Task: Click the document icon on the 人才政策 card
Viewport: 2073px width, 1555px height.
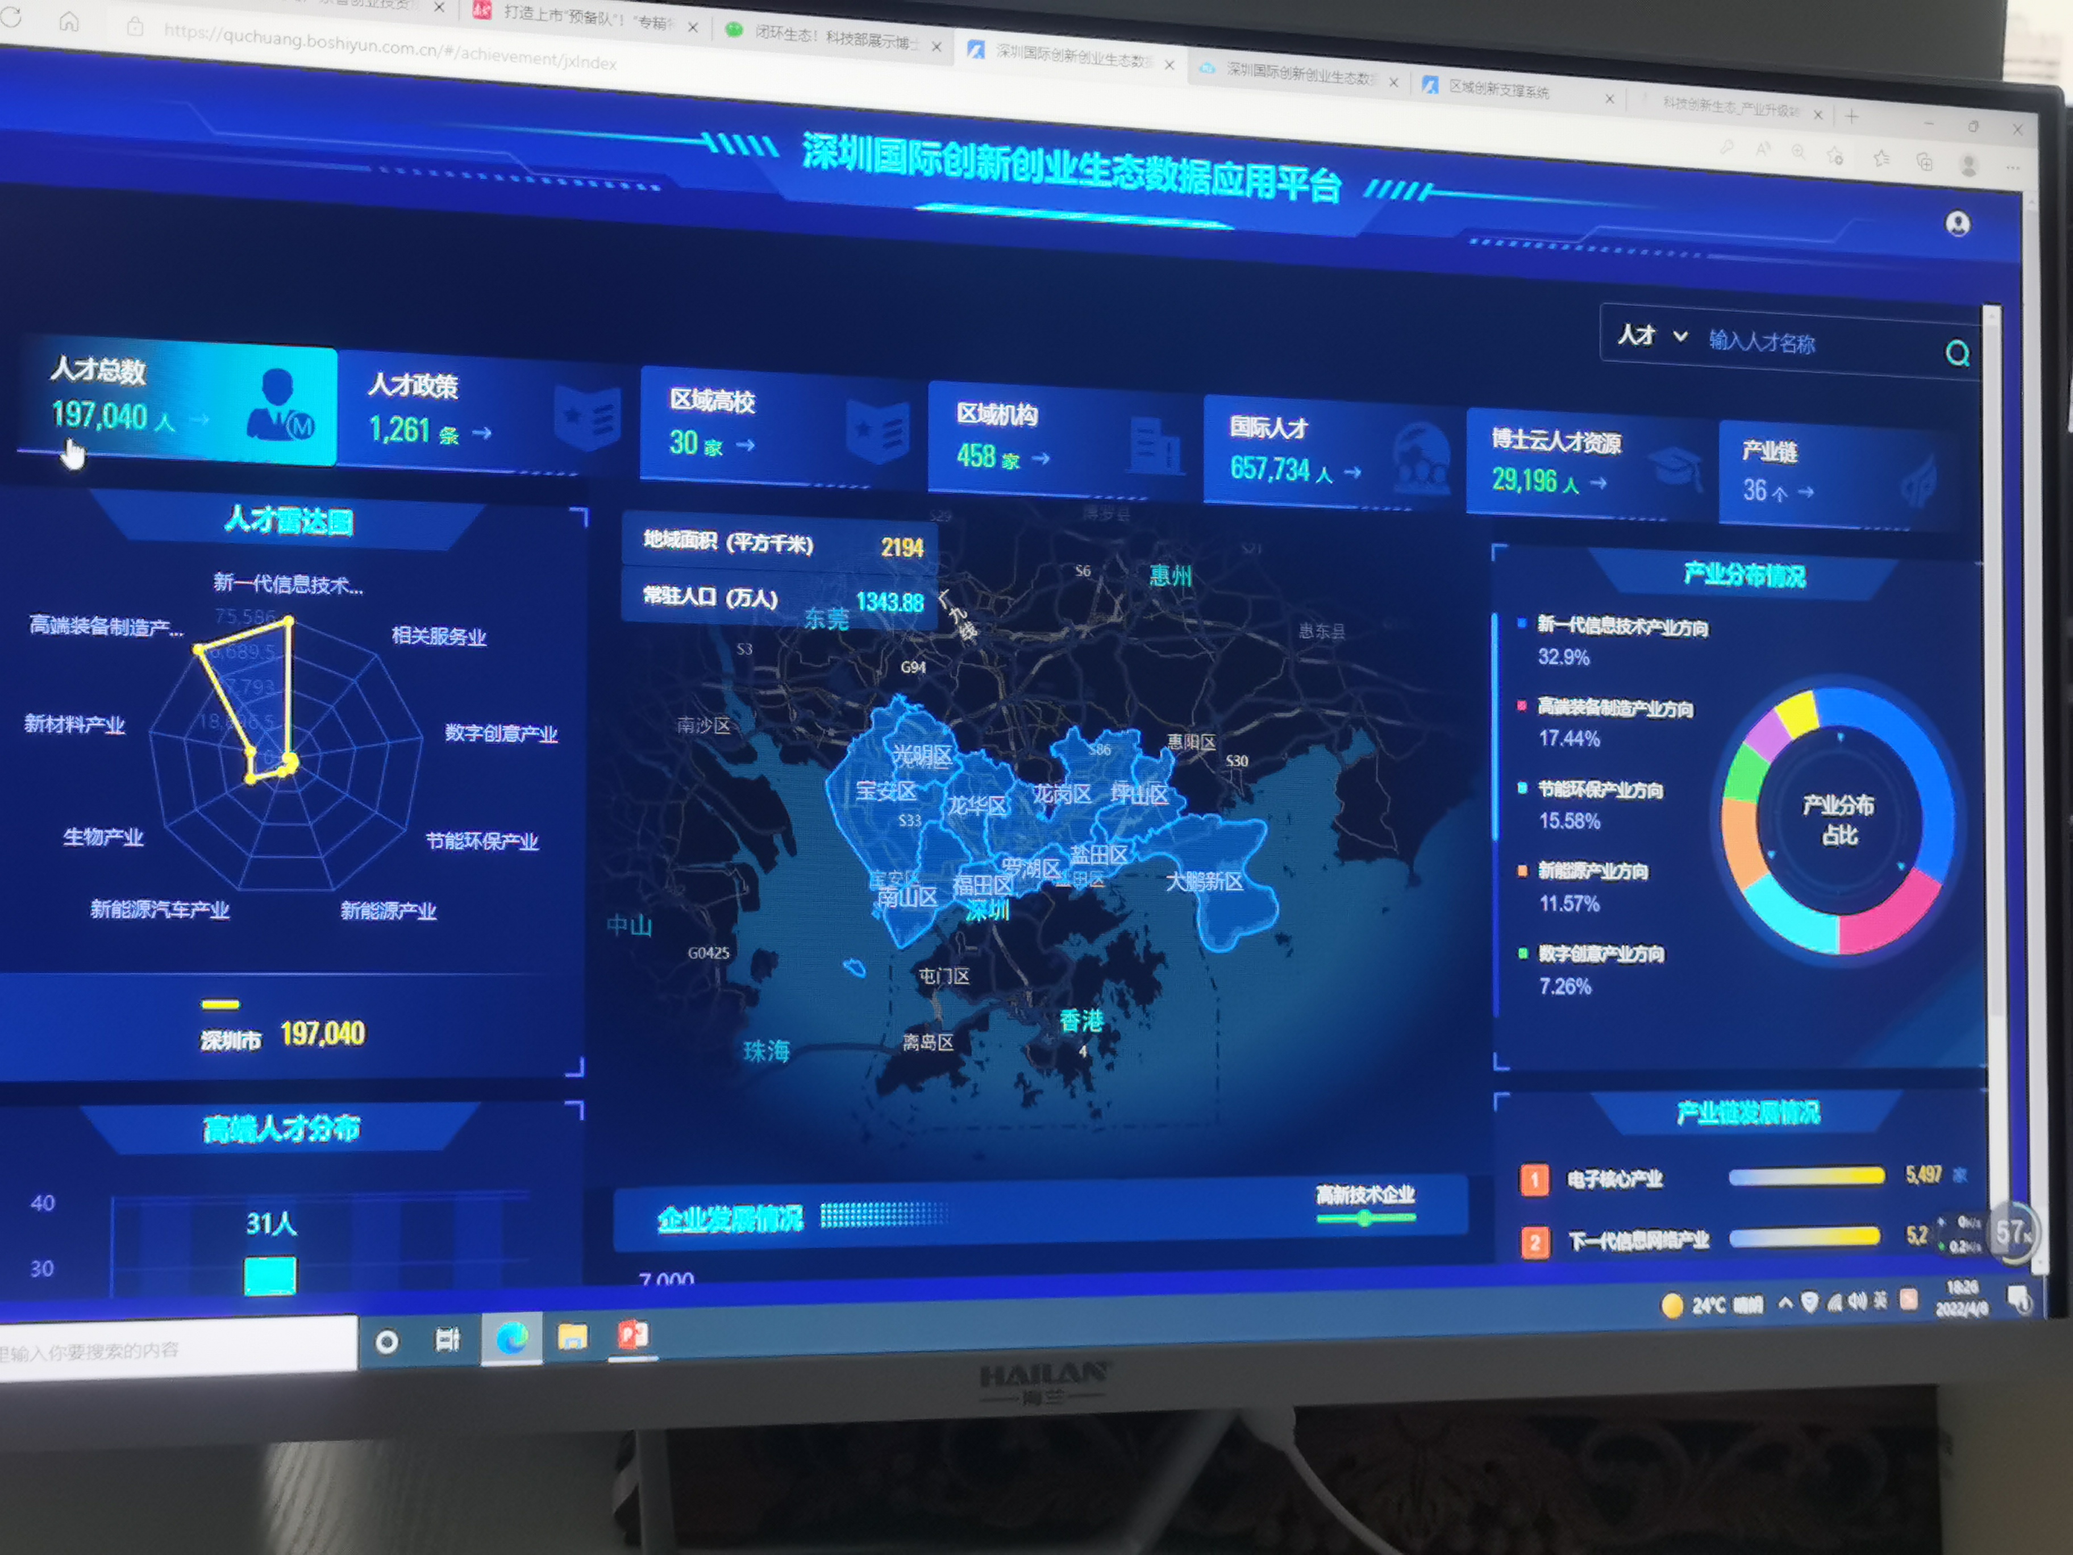Action: 588,417
